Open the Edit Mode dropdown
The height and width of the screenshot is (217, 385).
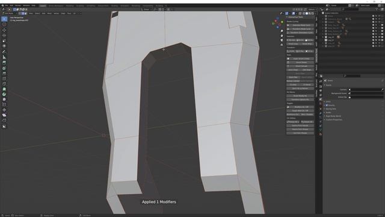pyautogui.click(x=9, y=13)
